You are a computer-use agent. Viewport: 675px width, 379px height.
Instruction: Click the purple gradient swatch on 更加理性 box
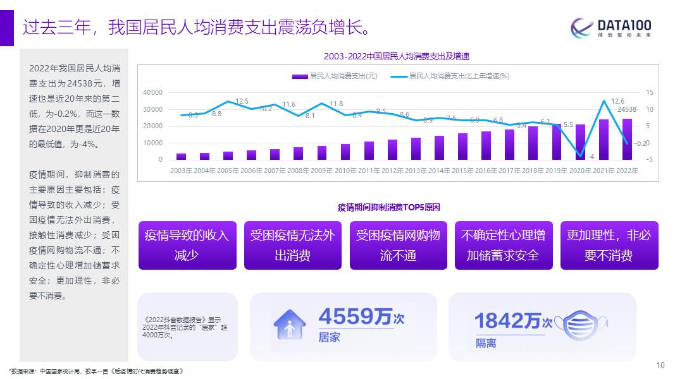tap(608, 246)
